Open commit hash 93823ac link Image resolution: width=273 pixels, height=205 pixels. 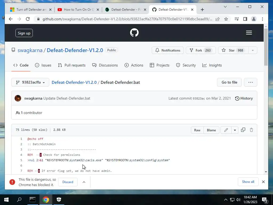tap(199, 98)
